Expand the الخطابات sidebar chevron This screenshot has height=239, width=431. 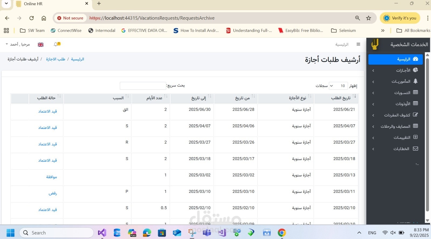(x=373, y=149)
